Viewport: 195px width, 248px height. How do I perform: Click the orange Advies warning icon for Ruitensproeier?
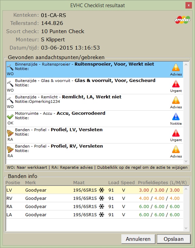[176, 67]
